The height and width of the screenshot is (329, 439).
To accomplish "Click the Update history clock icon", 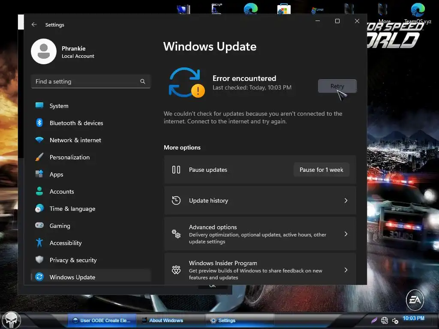I will coord(176,200).
